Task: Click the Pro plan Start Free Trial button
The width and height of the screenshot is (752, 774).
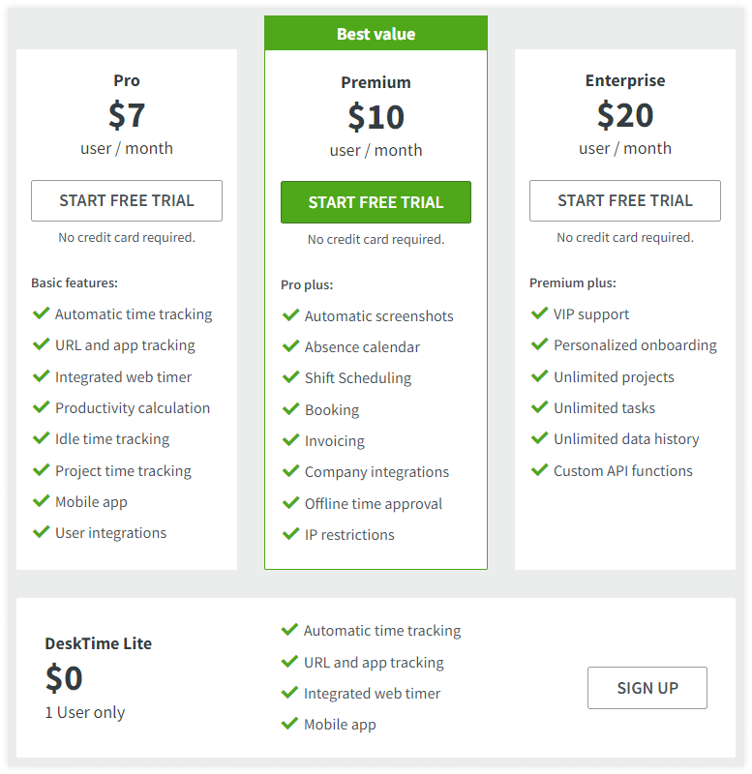Action: pyautogui.click(x=127, y=200)
